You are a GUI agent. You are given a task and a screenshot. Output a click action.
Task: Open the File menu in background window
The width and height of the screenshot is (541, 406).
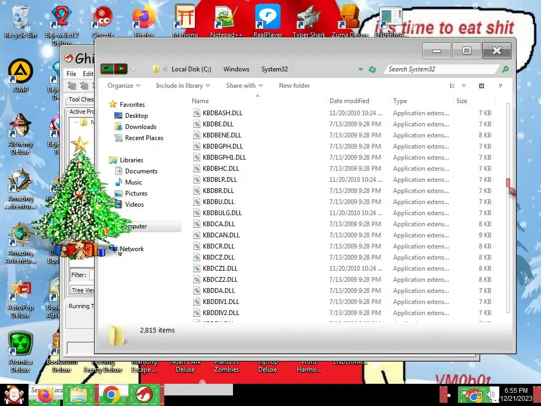pos(71,74)
